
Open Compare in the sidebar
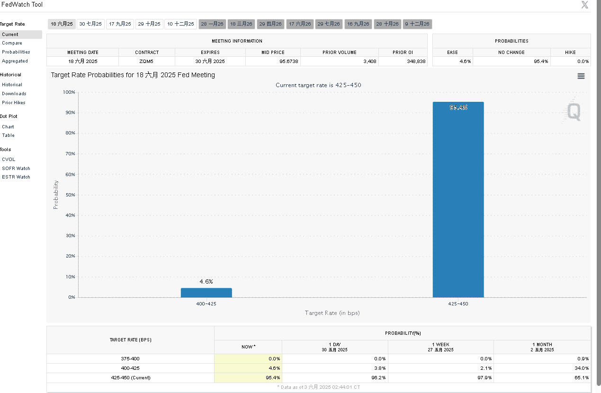coord(12,43)
